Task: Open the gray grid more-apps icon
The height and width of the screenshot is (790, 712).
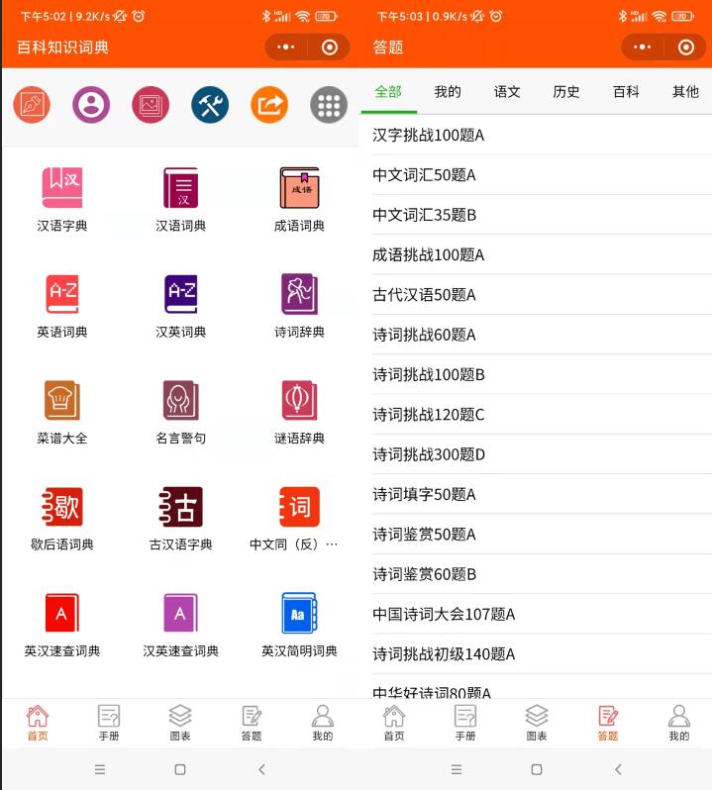Action: pos(329,105)
